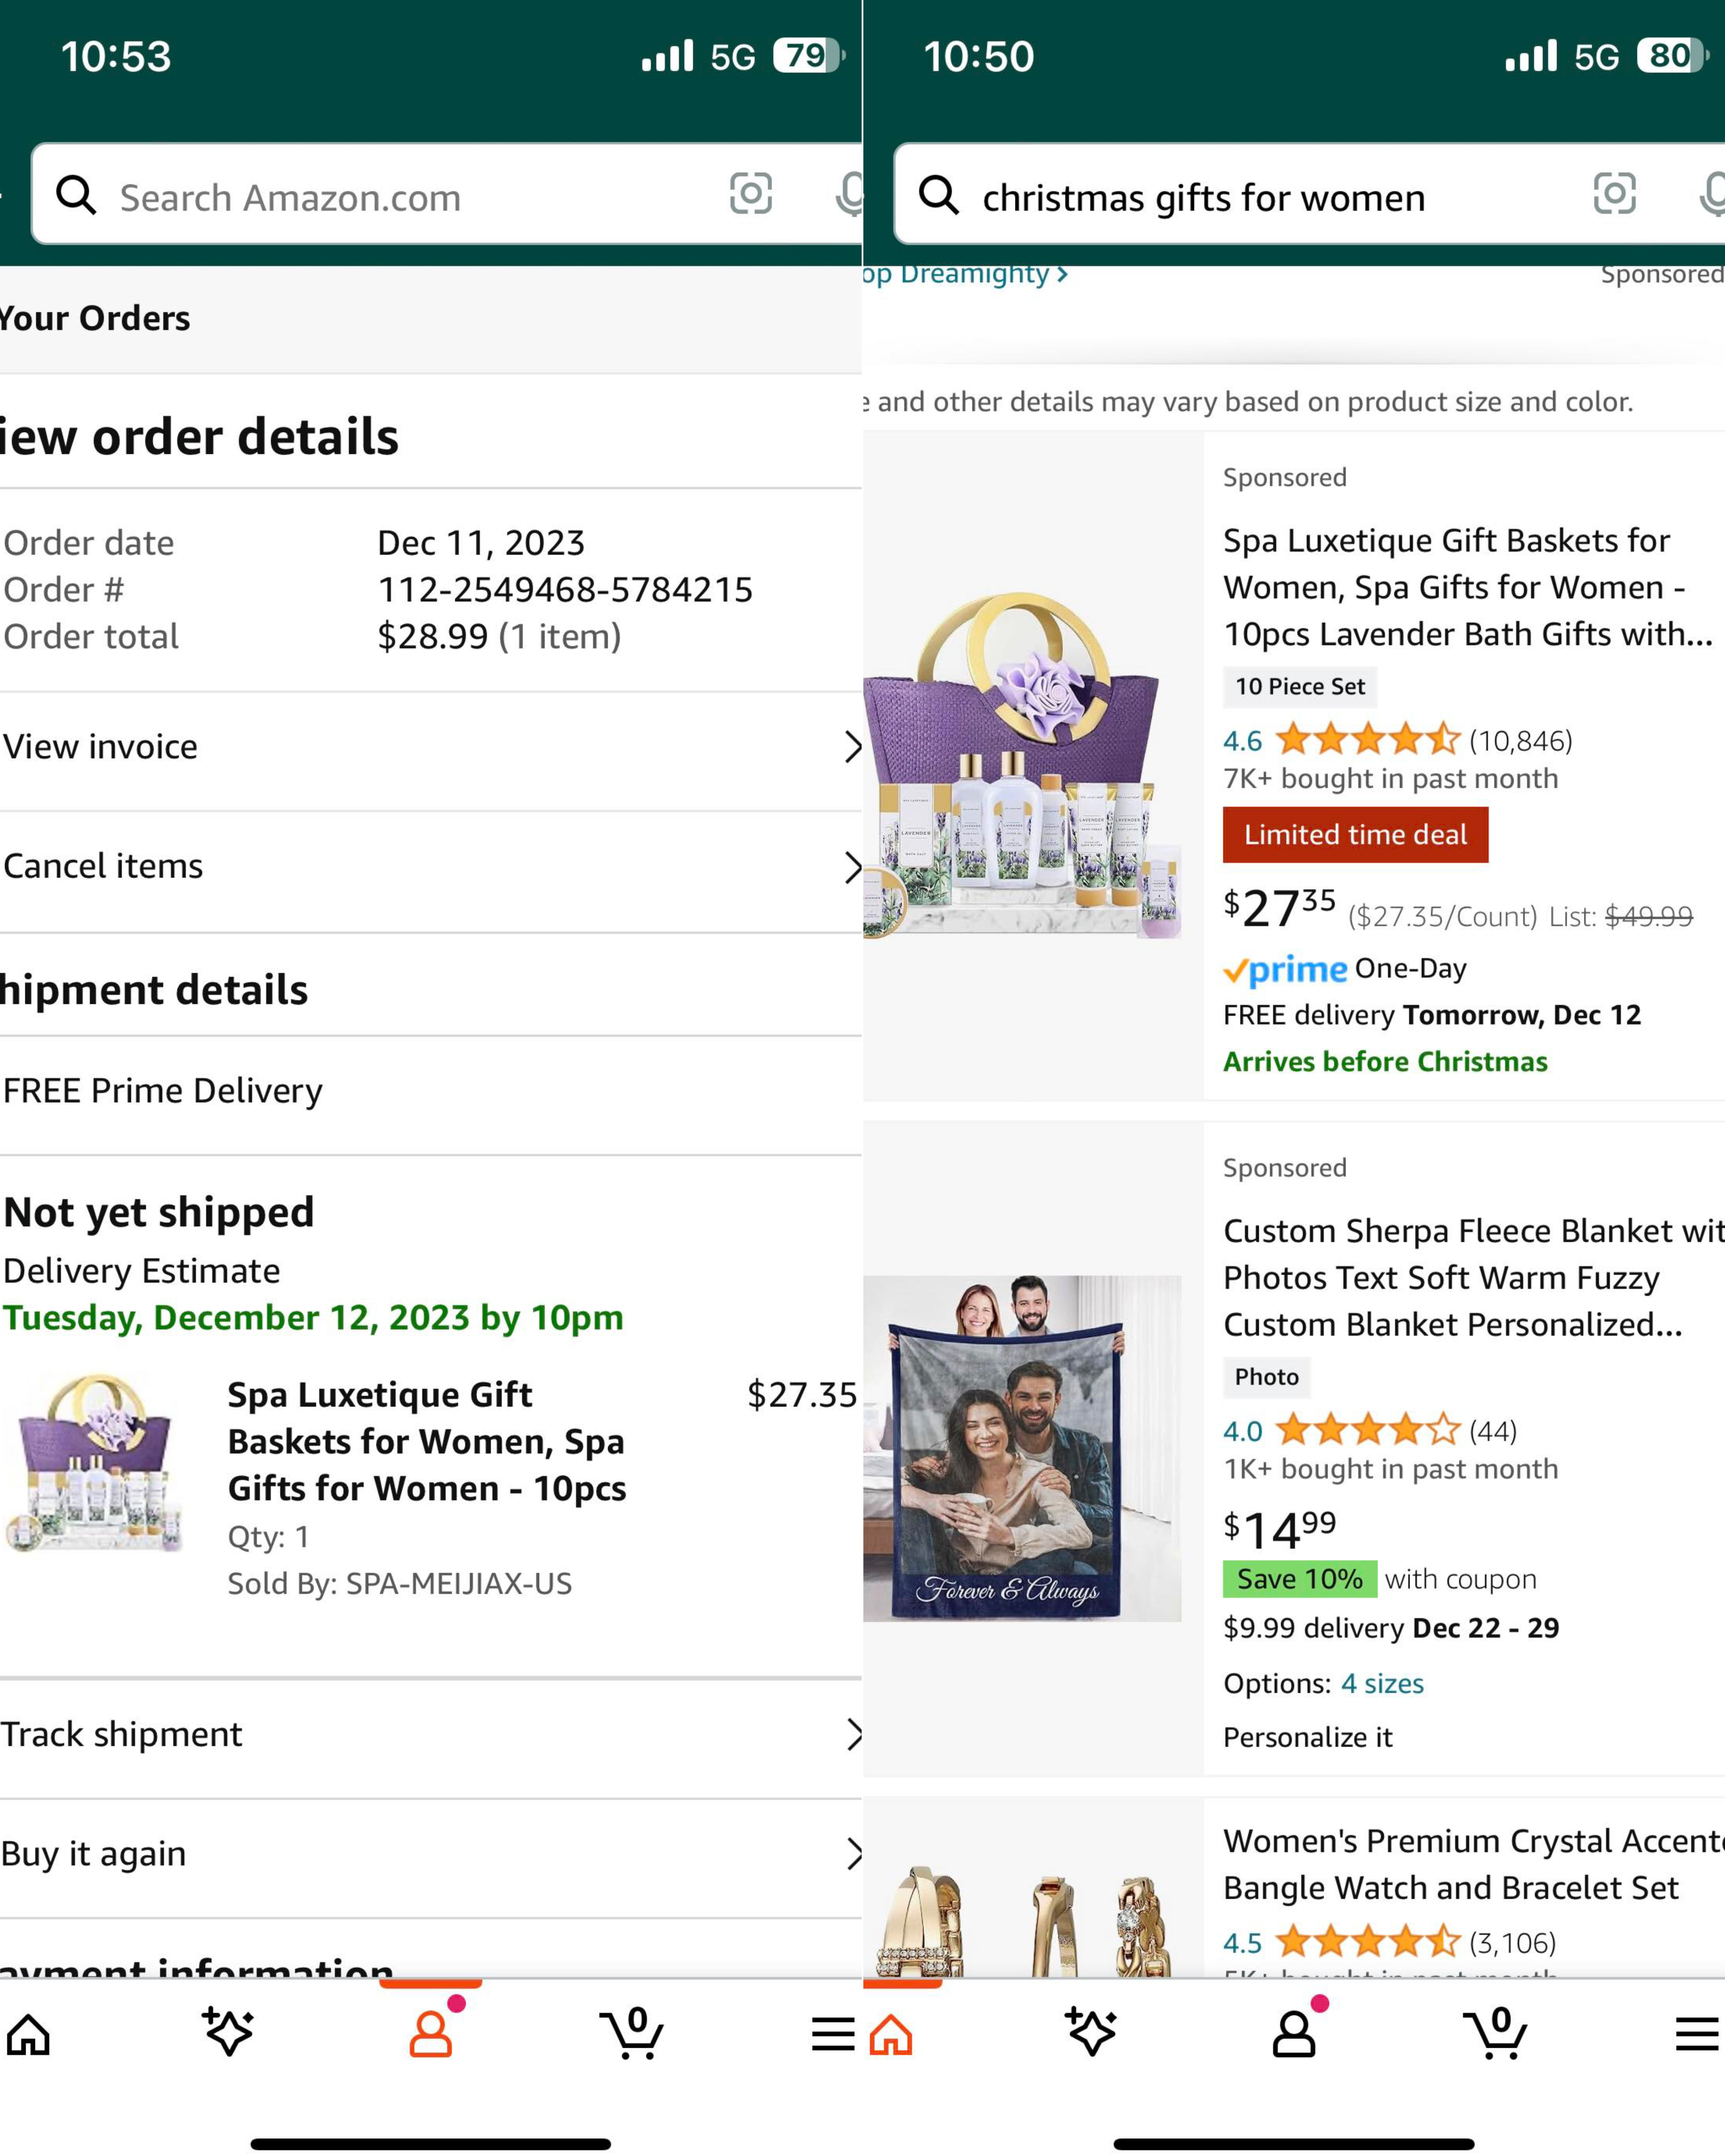Viewport: 1725px width, 2156px height.
Task: Open the Track shipment row
Action: pyautogui.click(x=430, y=1734)
